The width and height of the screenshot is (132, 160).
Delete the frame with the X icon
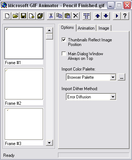click(x=75, y=16)
